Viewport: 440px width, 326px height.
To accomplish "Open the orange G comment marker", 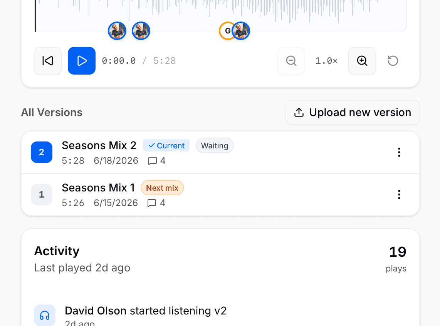I will coord(226,31).
